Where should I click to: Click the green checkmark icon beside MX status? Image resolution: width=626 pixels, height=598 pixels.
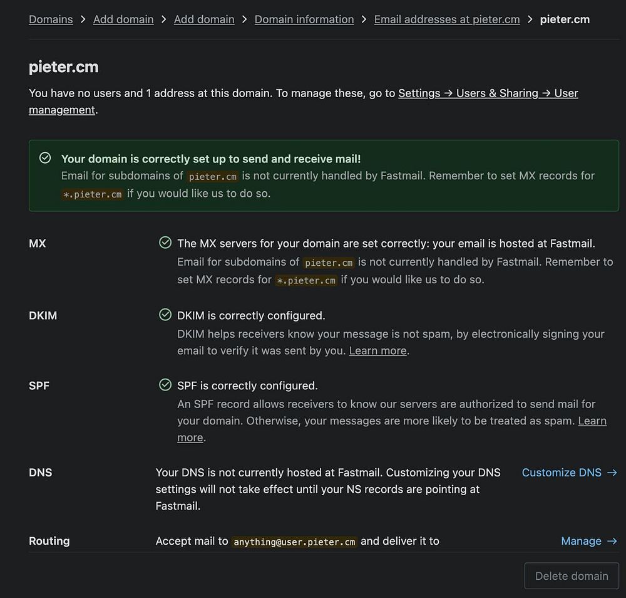click(165, 243)
